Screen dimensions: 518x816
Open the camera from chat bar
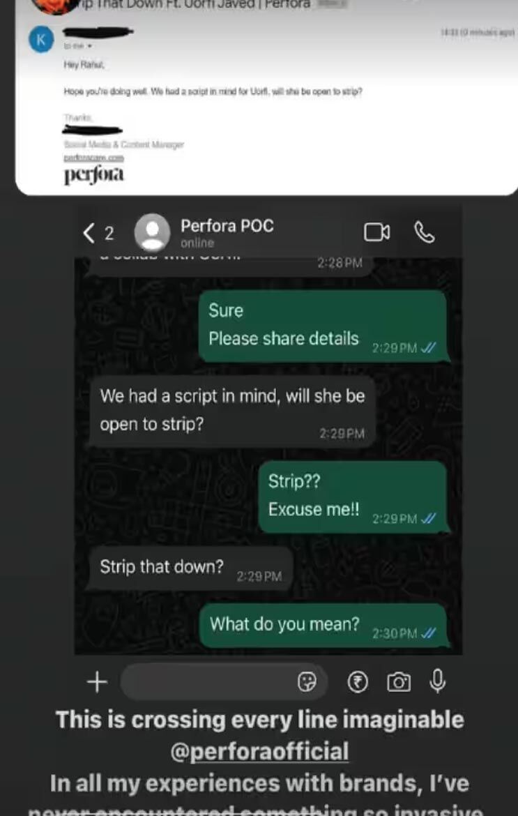tap(399, 681)
